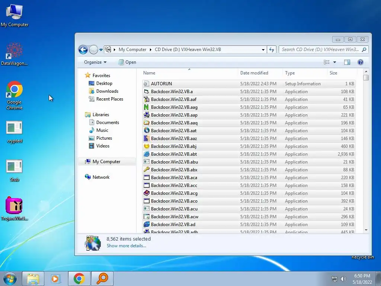This screenshot has height=286, width=381.
Task: Open Windows Explorer from the taskbar
Action: coord(33,279)
